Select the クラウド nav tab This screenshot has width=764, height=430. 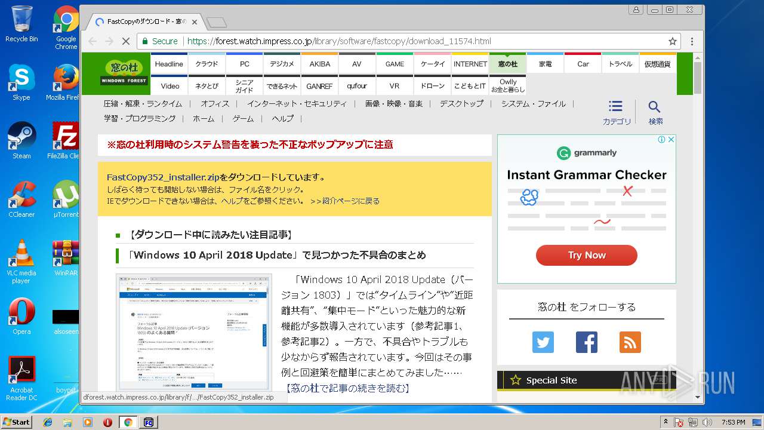(x=207, y=64)
